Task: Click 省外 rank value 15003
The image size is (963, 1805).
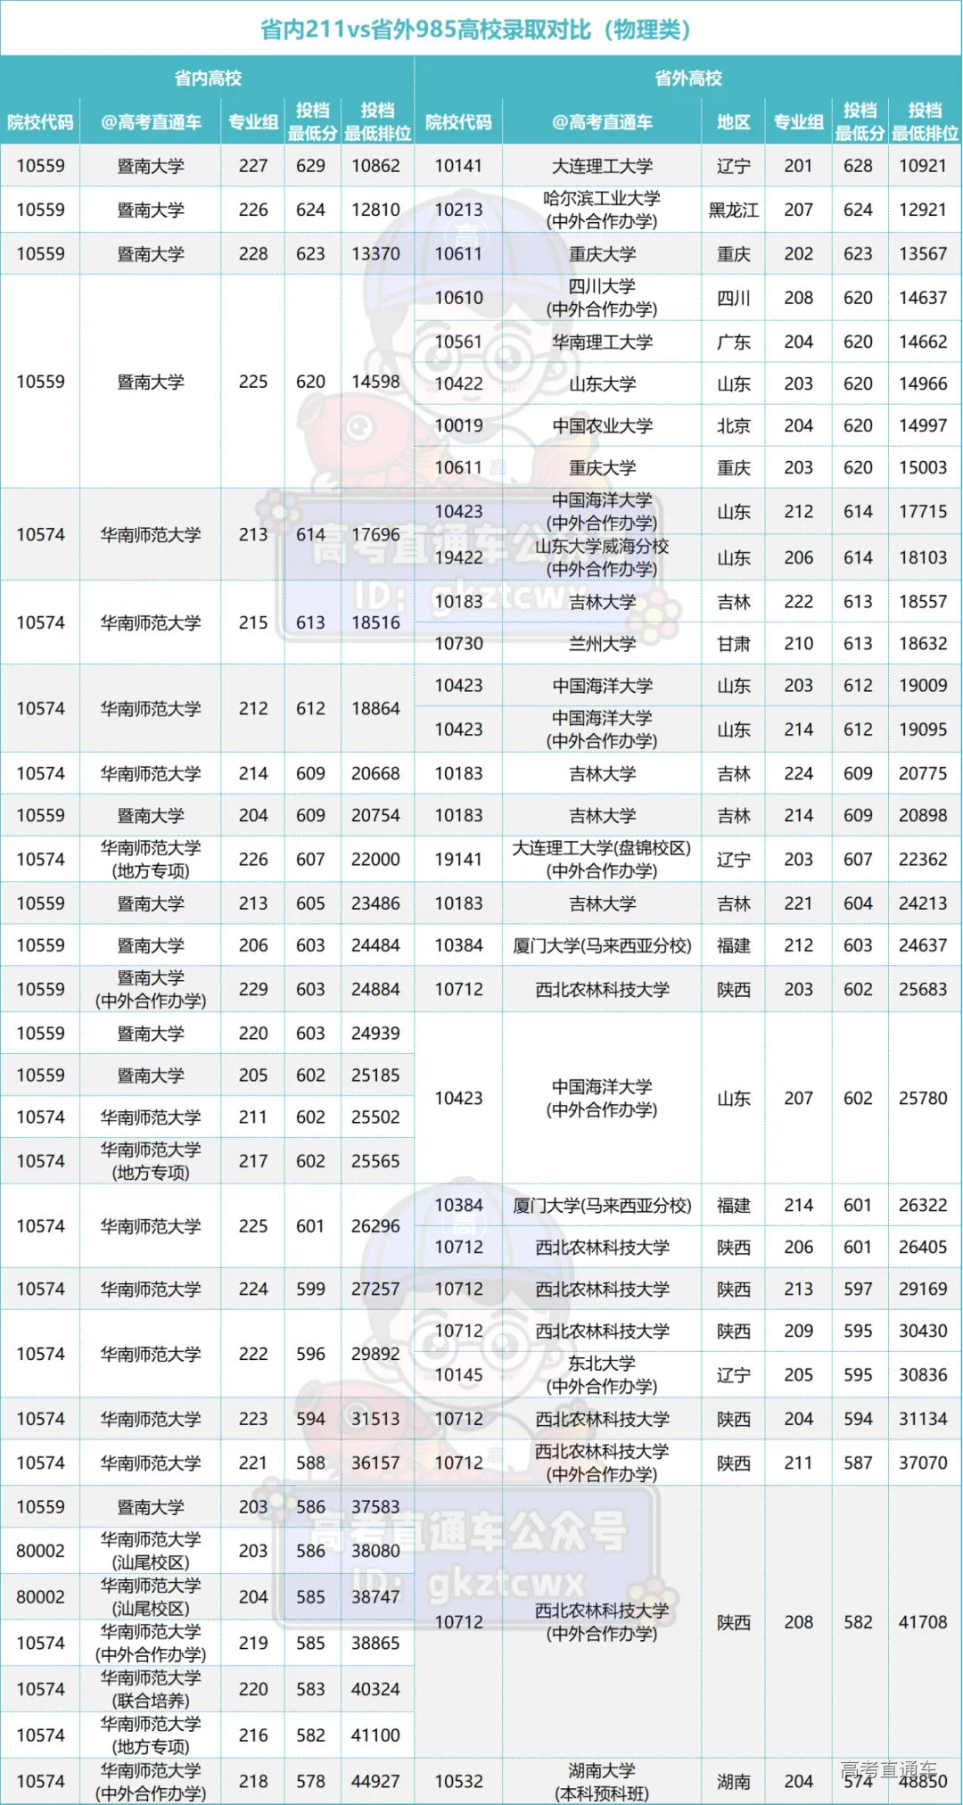Action: tap(923, 467)
